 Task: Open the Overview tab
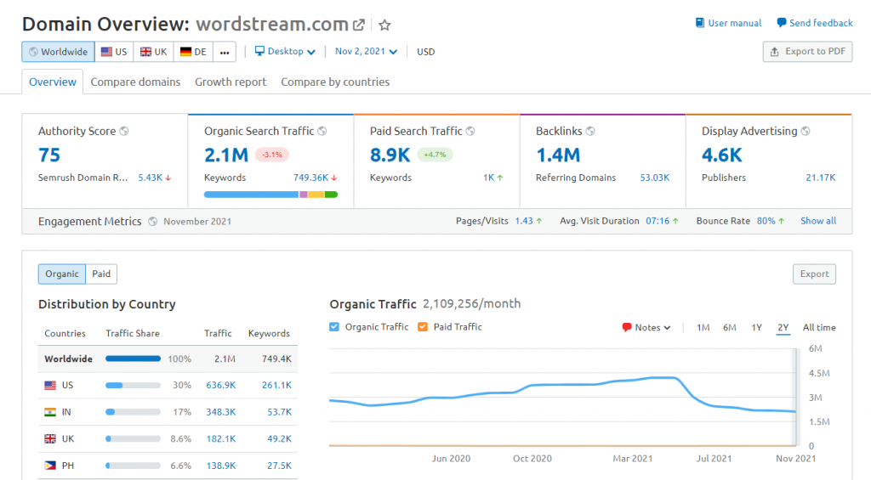click(x=53, y=82)
